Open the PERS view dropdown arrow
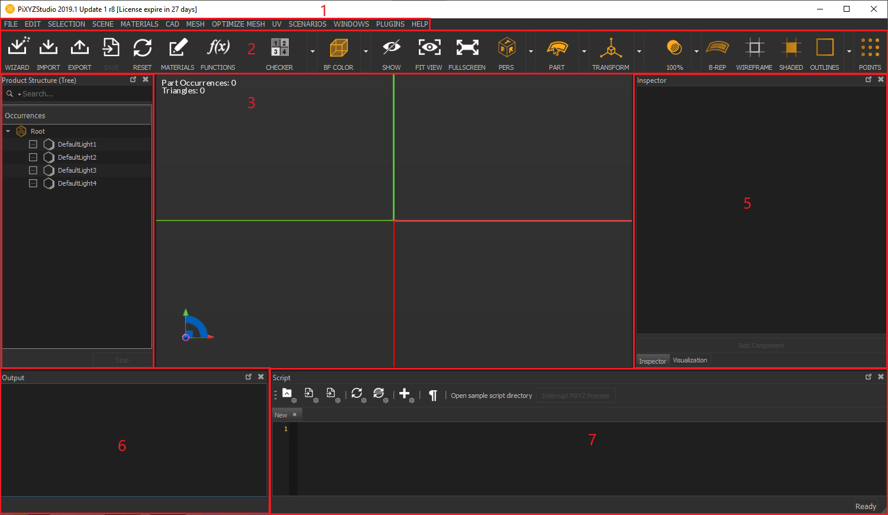 coord(530,51)
